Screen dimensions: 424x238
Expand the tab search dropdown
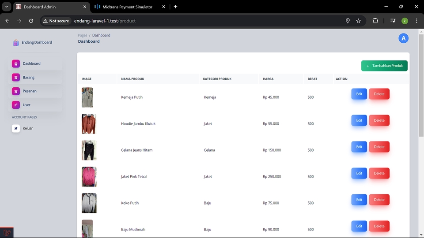7,7
